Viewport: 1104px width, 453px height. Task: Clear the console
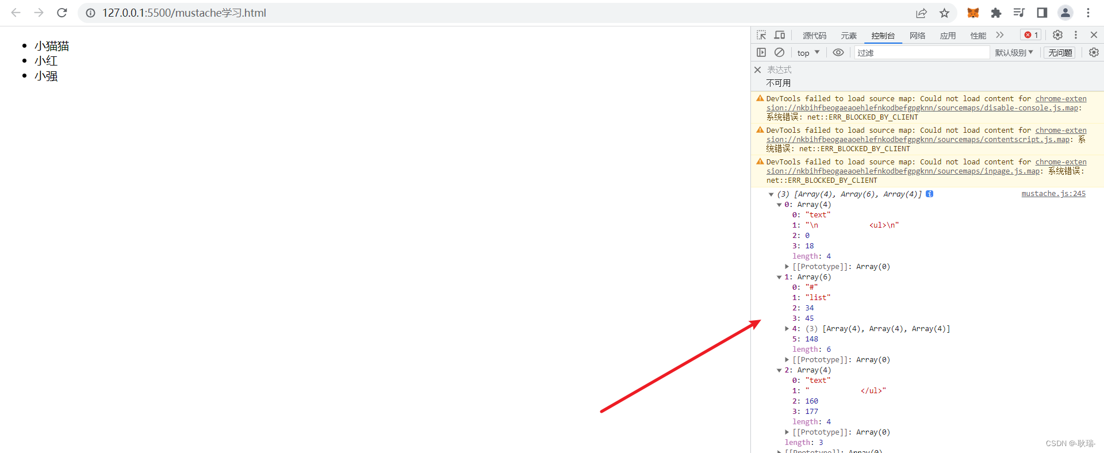(x=779, y=52)
